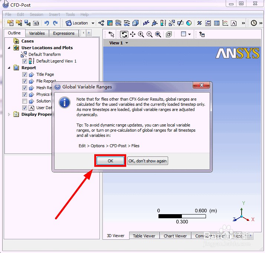This screenshot has height=253, width=265.
Task: Toggle the Mesh Report checkbox
Action: coord(24,88)
